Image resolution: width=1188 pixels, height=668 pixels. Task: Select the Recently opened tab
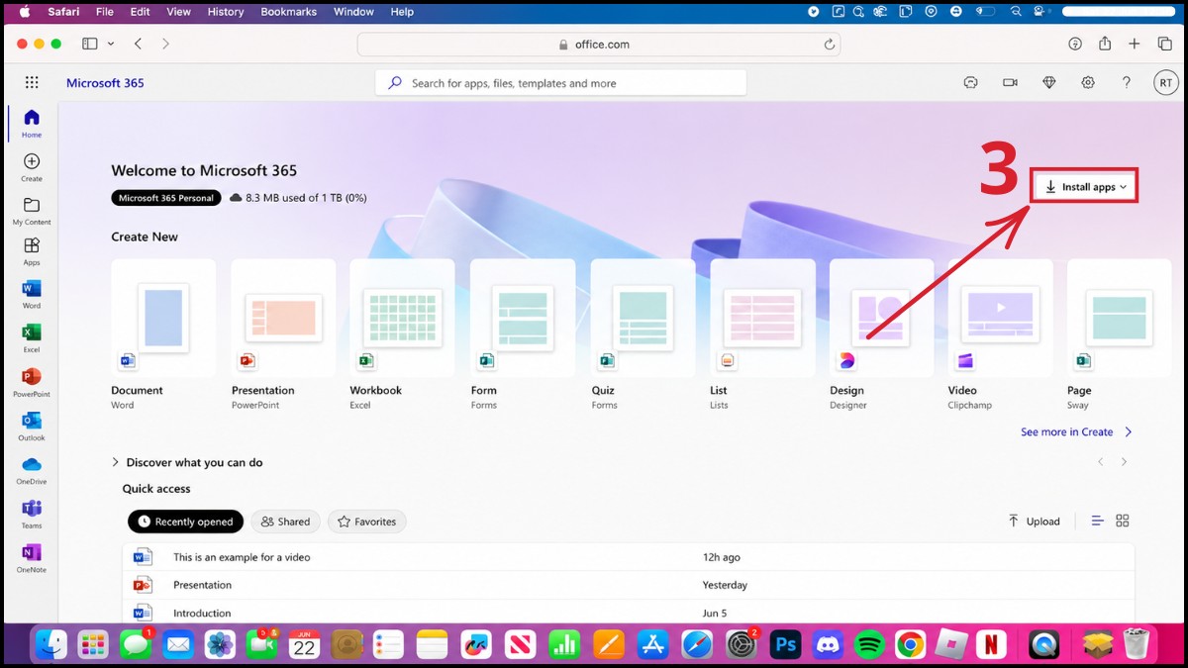coord(185,522)
